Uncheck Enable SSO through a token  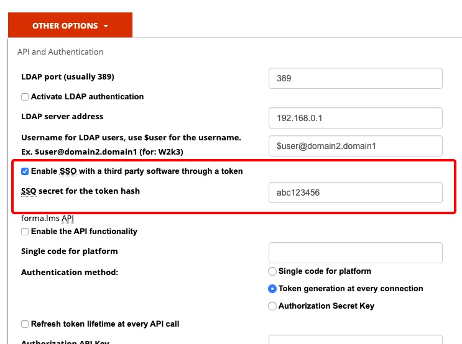tap(25, 171)
